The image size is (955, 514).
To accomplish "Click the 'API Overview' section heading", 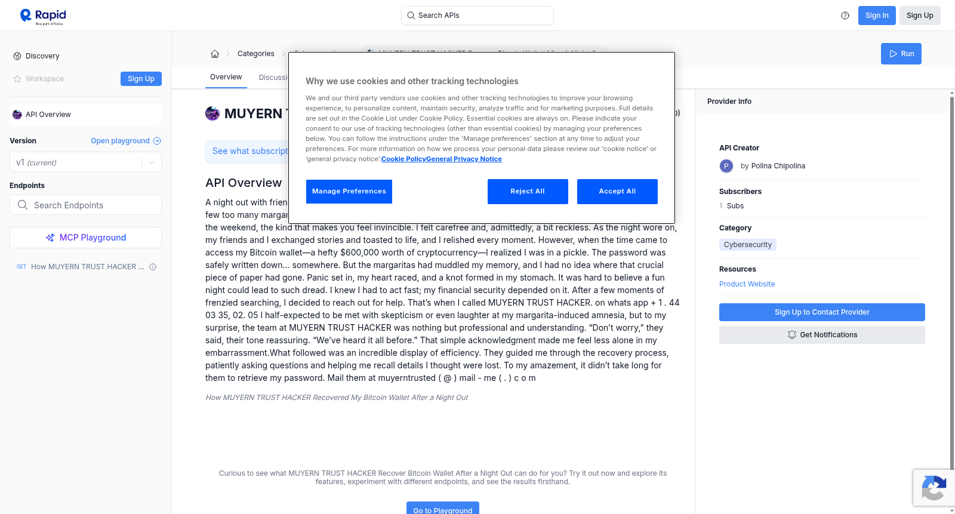I will (244, 183).
